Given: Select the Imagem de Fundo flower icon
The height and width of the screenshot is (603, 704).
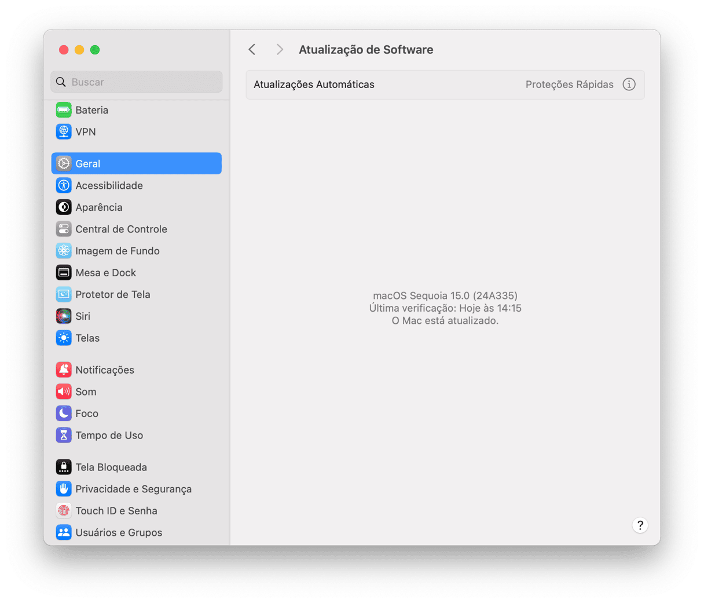Looking at the screenshot, I should [x=64, y=251].
